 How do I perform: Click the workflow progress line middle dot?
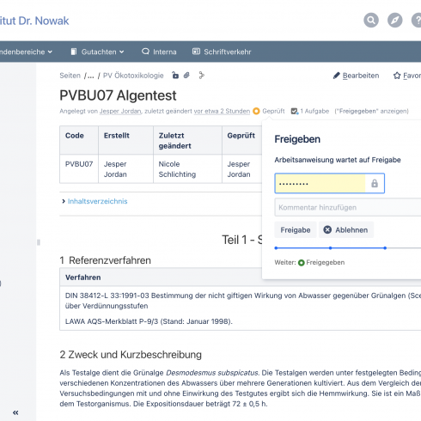coord(330,248)
